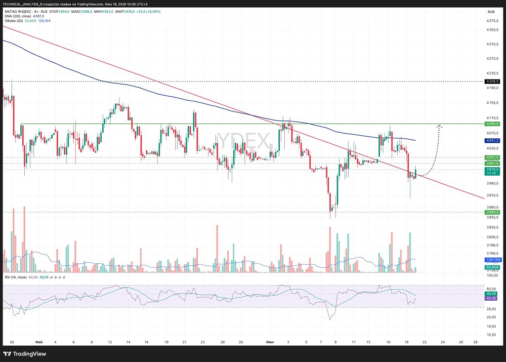Screen dimensions: 506x362
Task: Click the RSI (14, close) indicator legend
Action: (16, 277)
